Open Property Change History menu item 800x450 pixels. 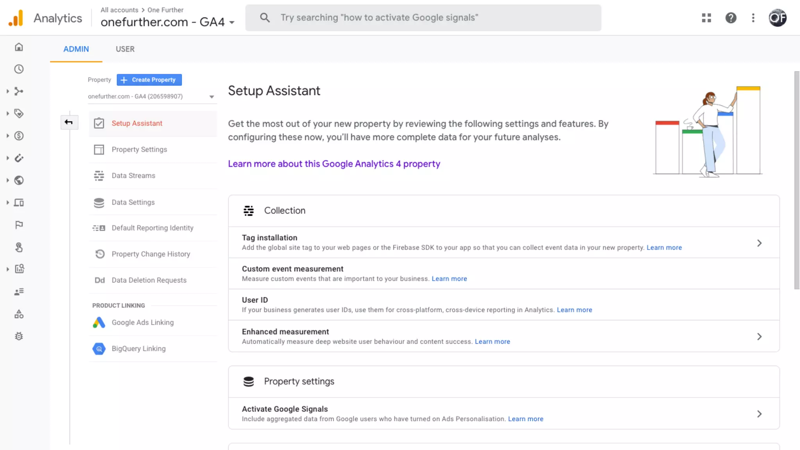[151, 254]
